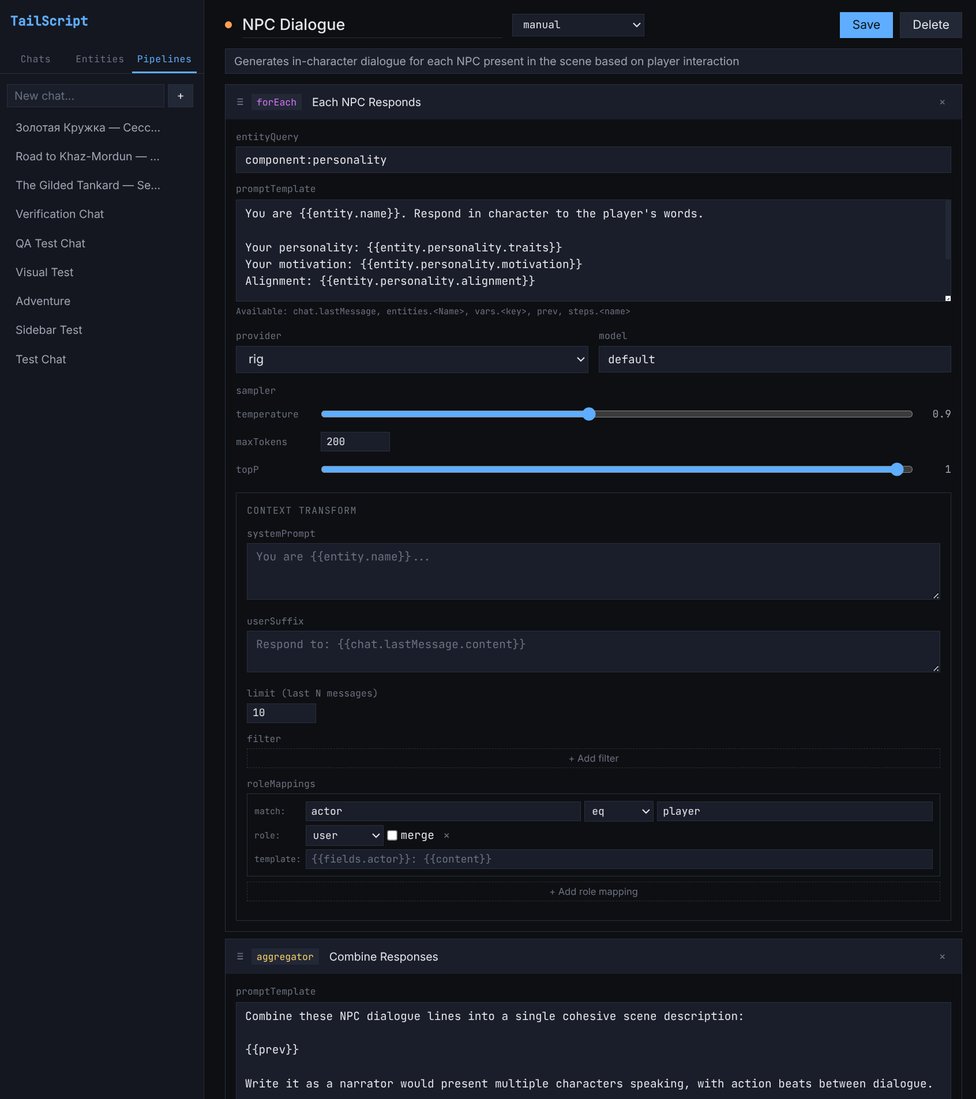Viewport: 976px width, 1099px height.
Task: Click the promptTemplate resize handle
Action: (947, 298)
